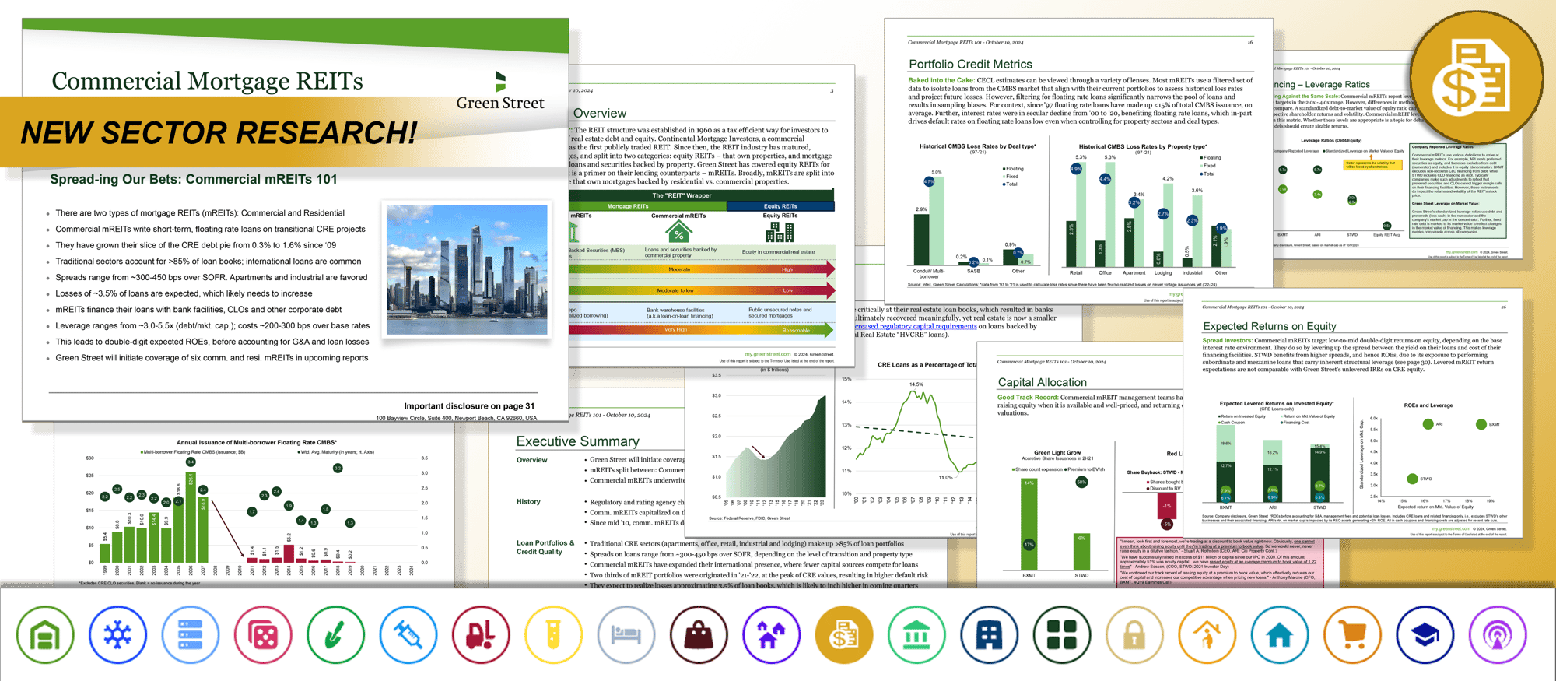Select the maroon shopping bag mall icon
The width and height of the screenshot is (1556, 681).
(x=699, y=635)
